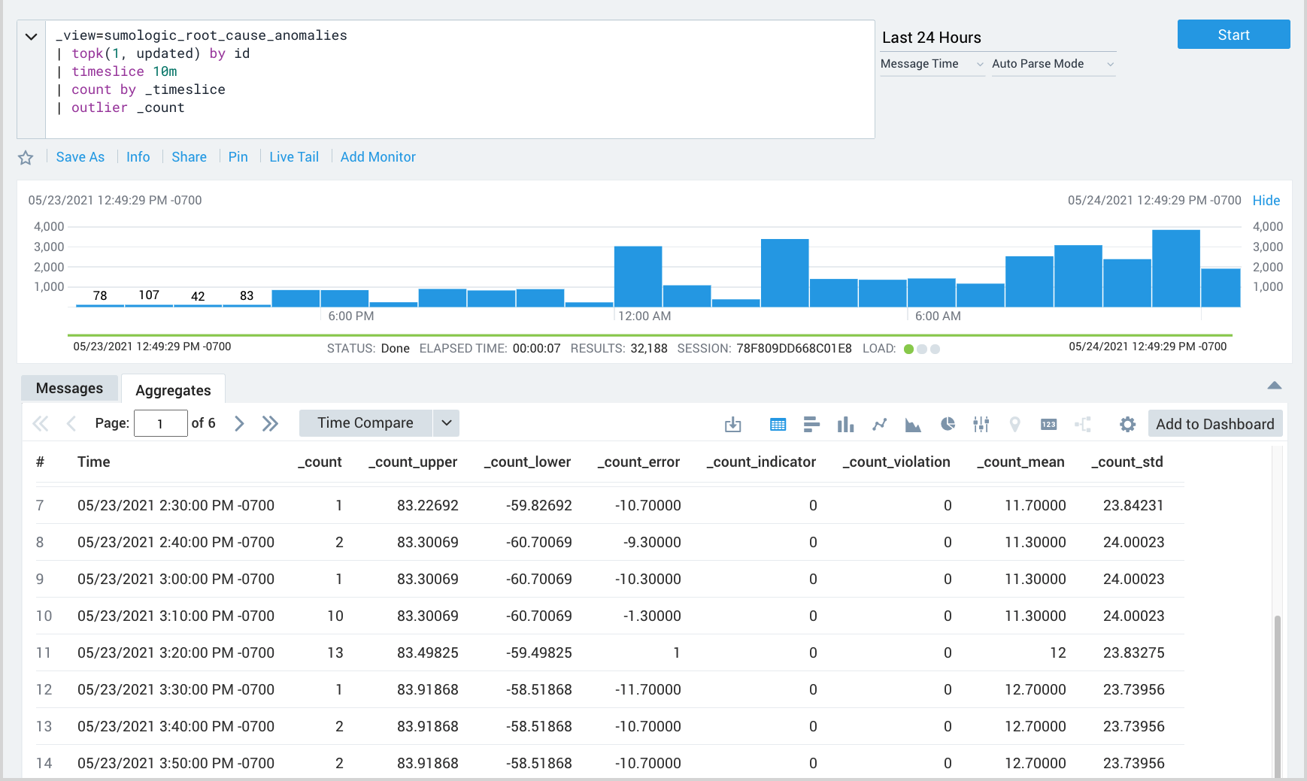Go to next results page
This screenshot has height=781, width=1307.
tap(239, 423)
